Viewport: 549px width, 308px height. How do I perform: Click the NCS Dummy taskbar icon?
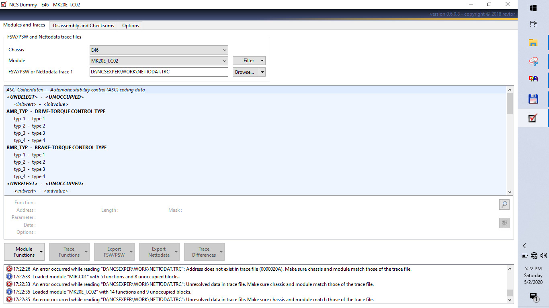pyautogui.click(x=533, y=118)
